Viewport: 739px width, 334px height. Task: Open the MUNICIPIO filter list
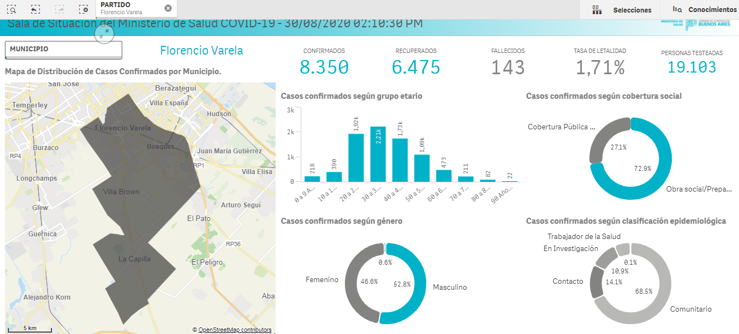[x=63, y=49]
